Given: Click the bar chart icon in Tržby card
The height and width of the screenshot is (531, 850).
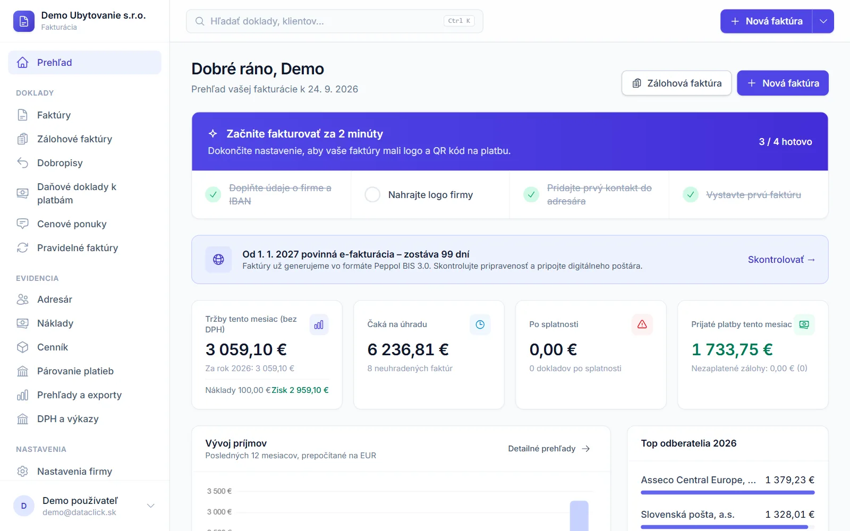Looking at the screenshot, I should pyautogui.click(x=319, y=324).
